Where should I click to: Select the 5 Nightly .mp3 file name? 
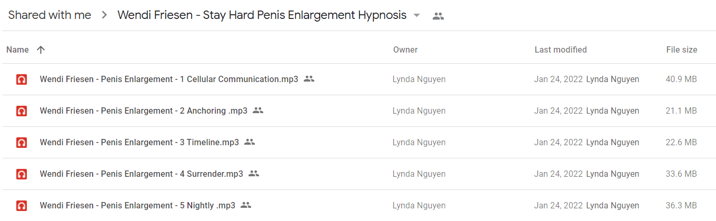pos(137,206)
